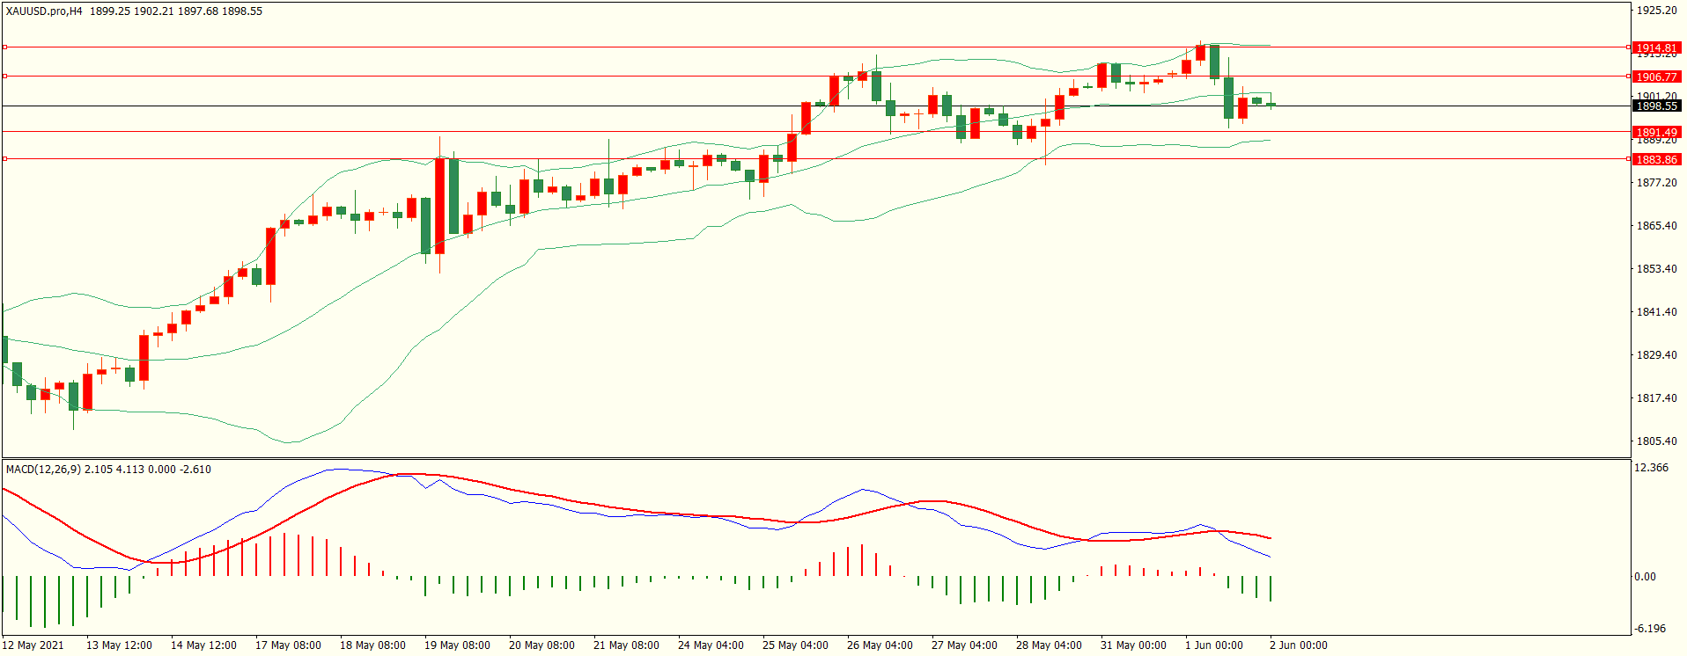
Task: Click the 13 May 12:00 time label
Action: pos(119,645)
